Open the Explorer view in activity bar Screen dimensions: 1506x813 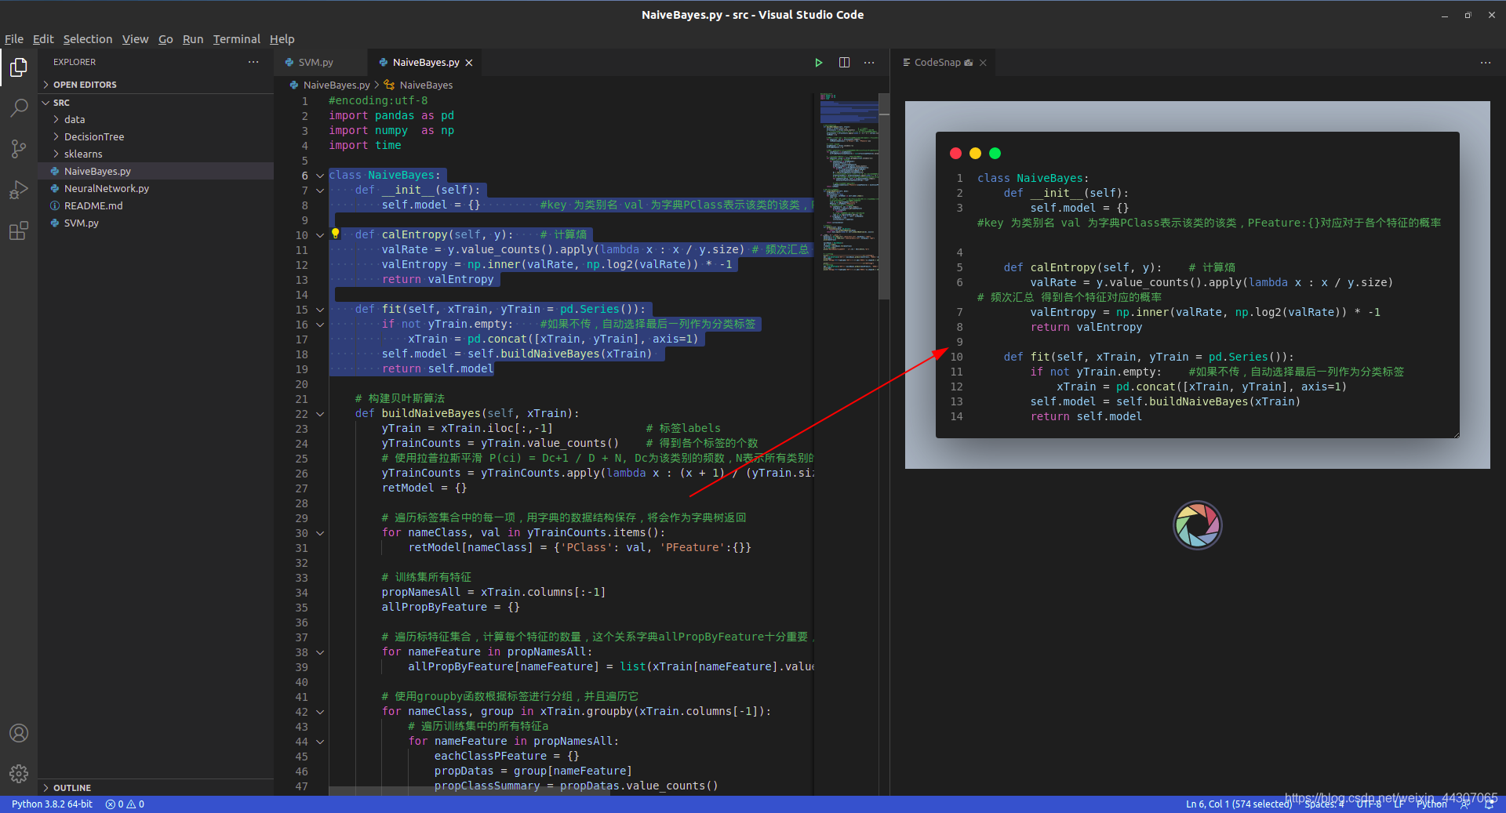(19, 68)
